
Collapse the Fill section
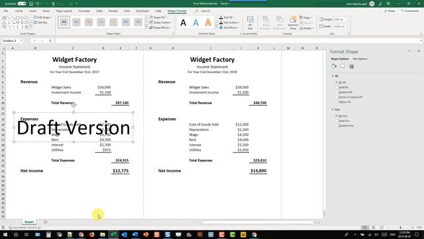pyautogui.click(x=335, y=76)
